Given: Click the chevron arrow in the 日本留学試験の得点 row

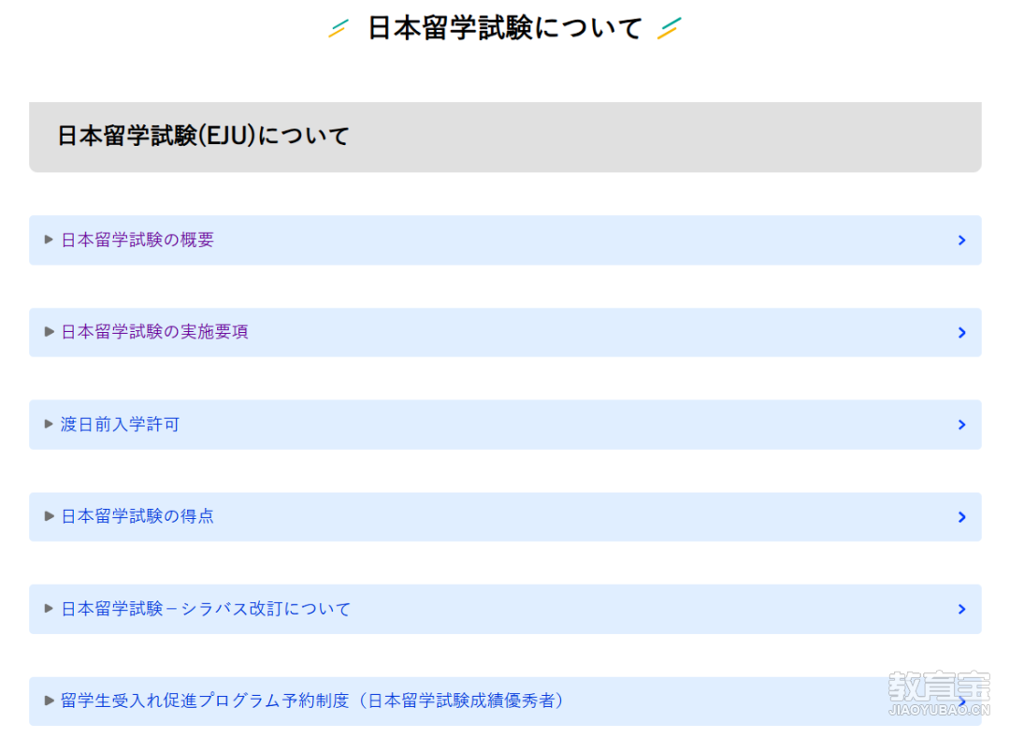Looking at the screenshot, I should coord(961,516).
